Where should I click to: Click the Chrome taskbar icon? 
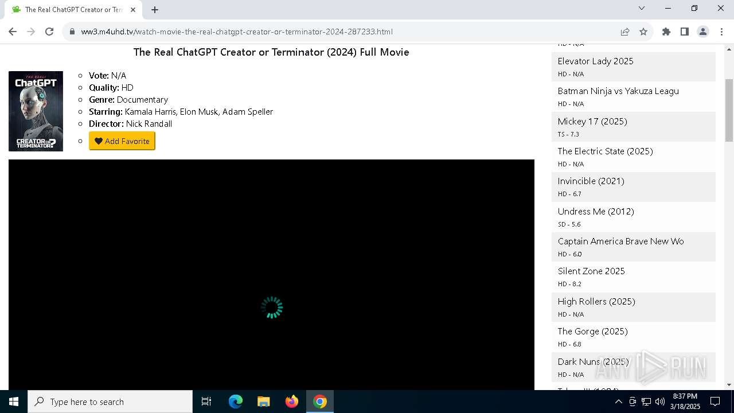tap(320, 402)
